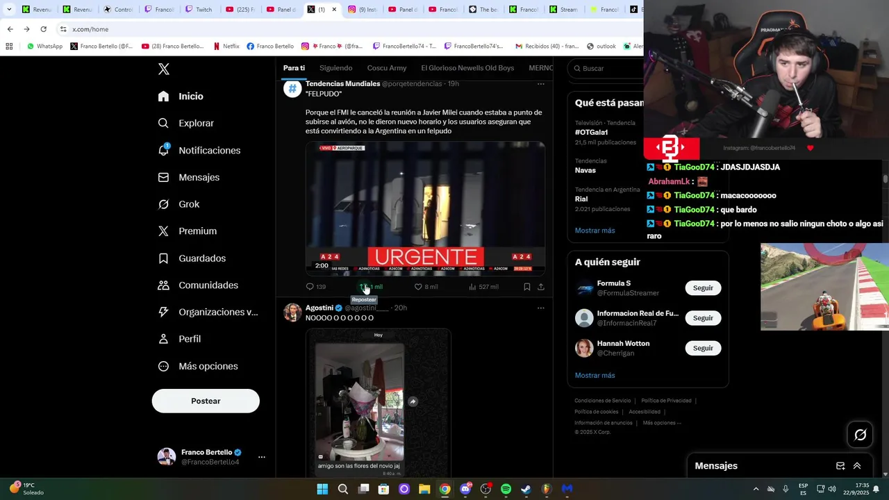
Task: Open Mensajes in the left sidebar
Action: (x=188, y=177)
